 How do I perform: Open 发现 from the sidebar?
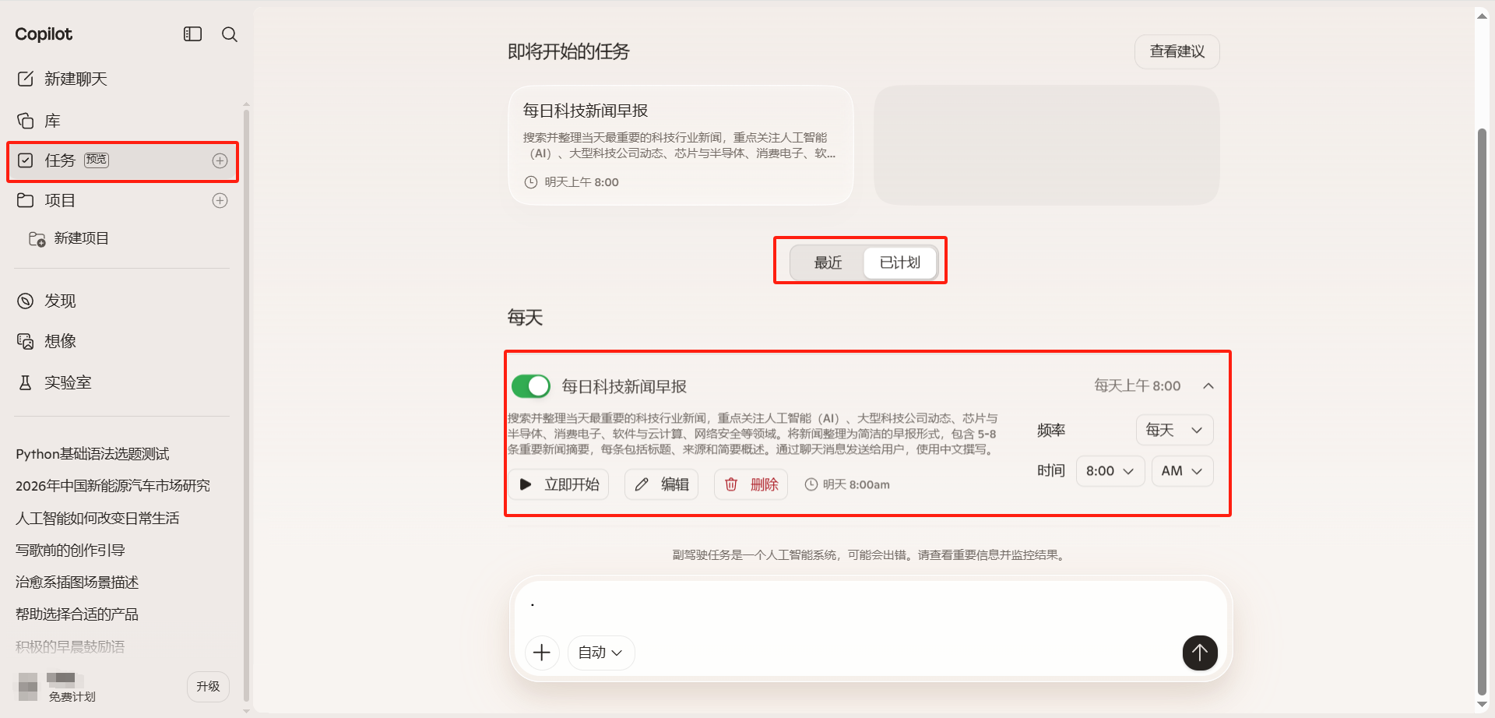point(59,301)
